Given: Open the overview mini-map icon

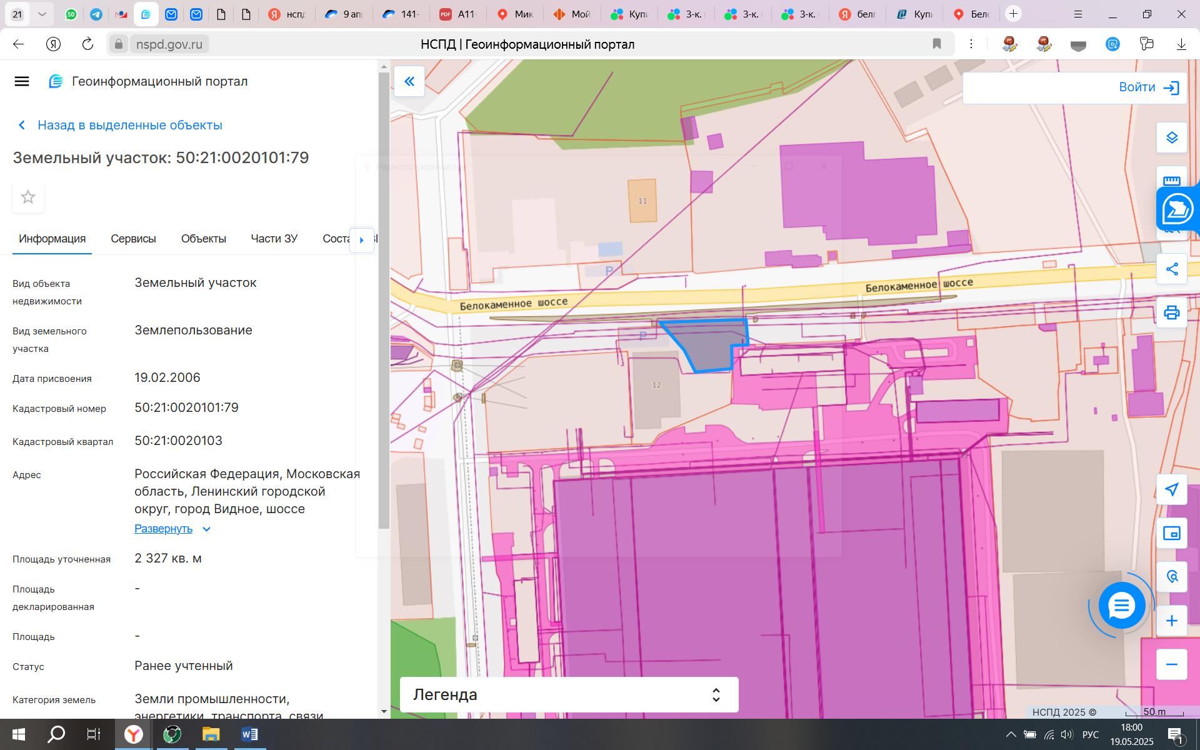Looking at the screenshot, I should (x=1171, y=533).
